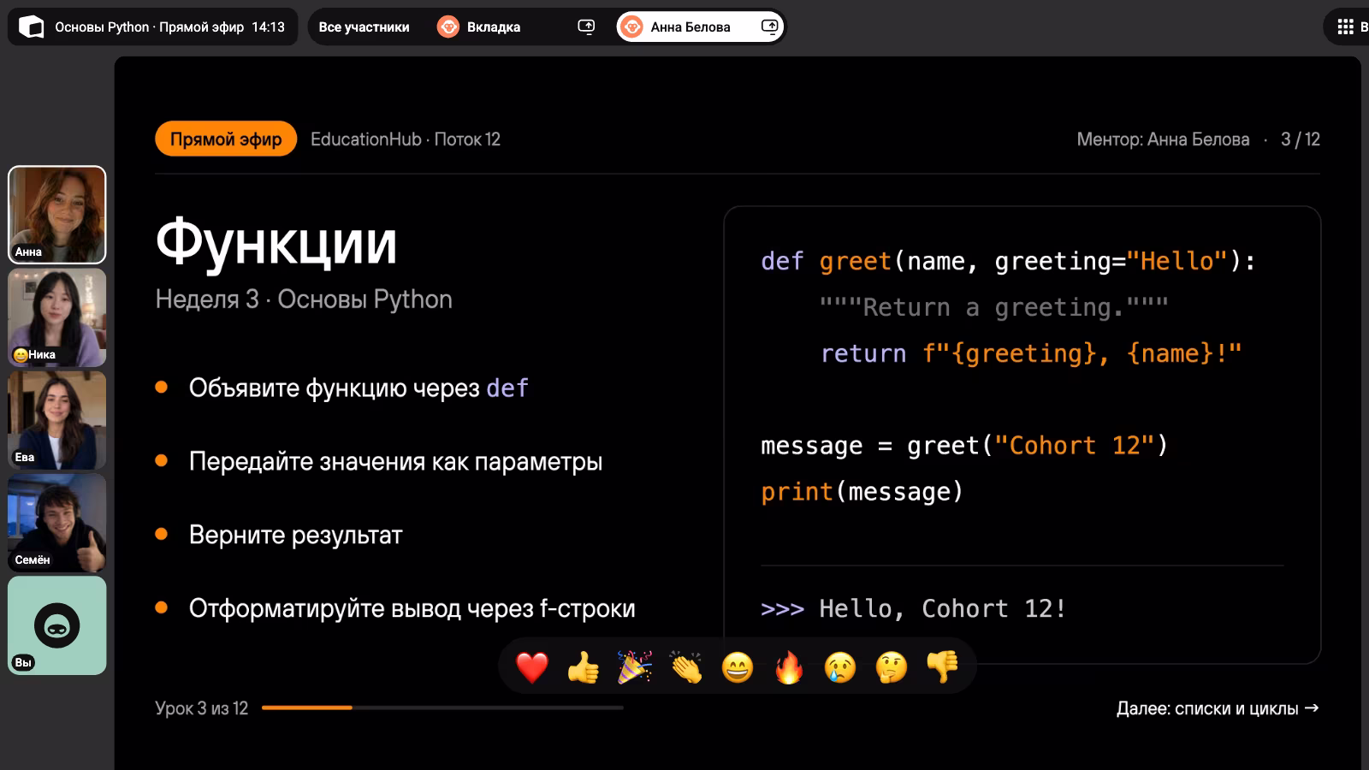Click the Функции slide heading
Screen dimensions: 1369x770
(x=276, y=243)
